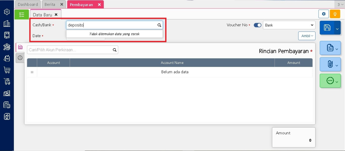Close the Data Baru tab
The height and width of the screenshot is (151, 345).
56,15
